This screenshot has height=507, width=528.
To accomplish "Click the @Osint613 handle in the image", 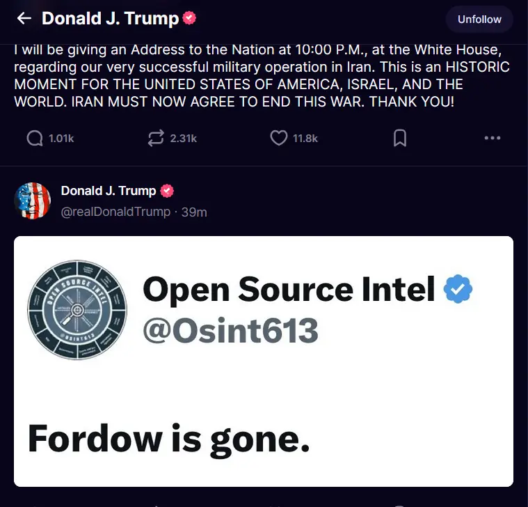I will tap(230, 331).
